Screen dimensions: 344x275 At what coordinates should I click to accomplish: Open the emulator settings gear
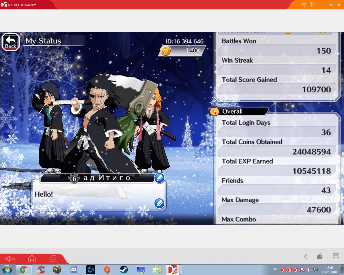304,5
